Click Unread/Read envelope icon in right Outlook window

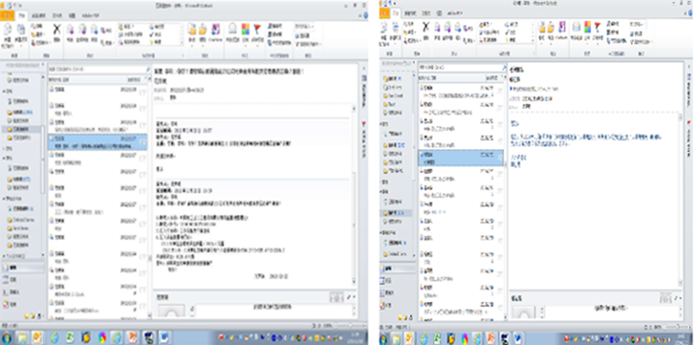[x=576, y=28]
